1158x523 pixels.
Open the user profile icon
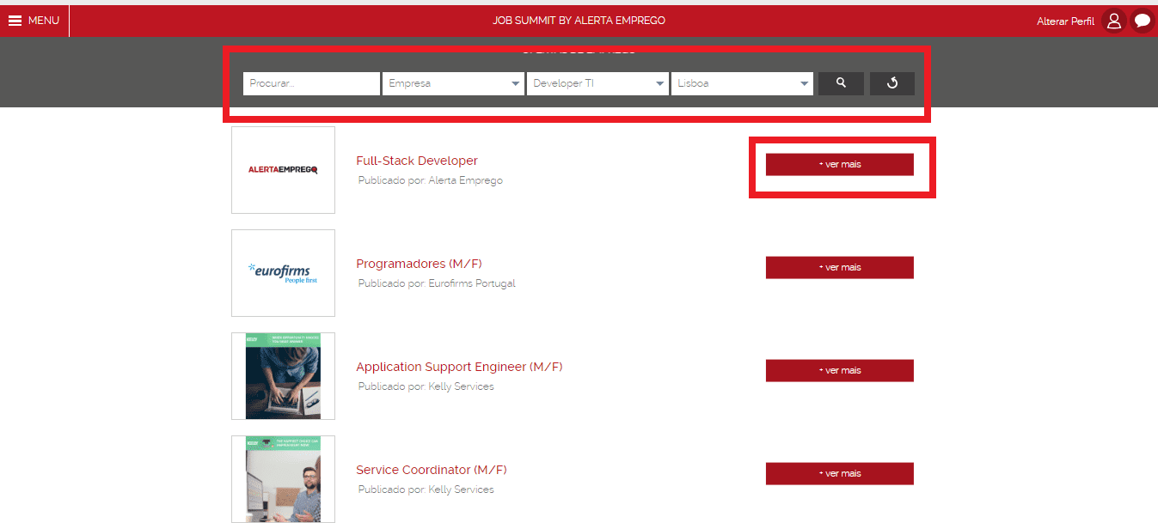click(1114, 21)
